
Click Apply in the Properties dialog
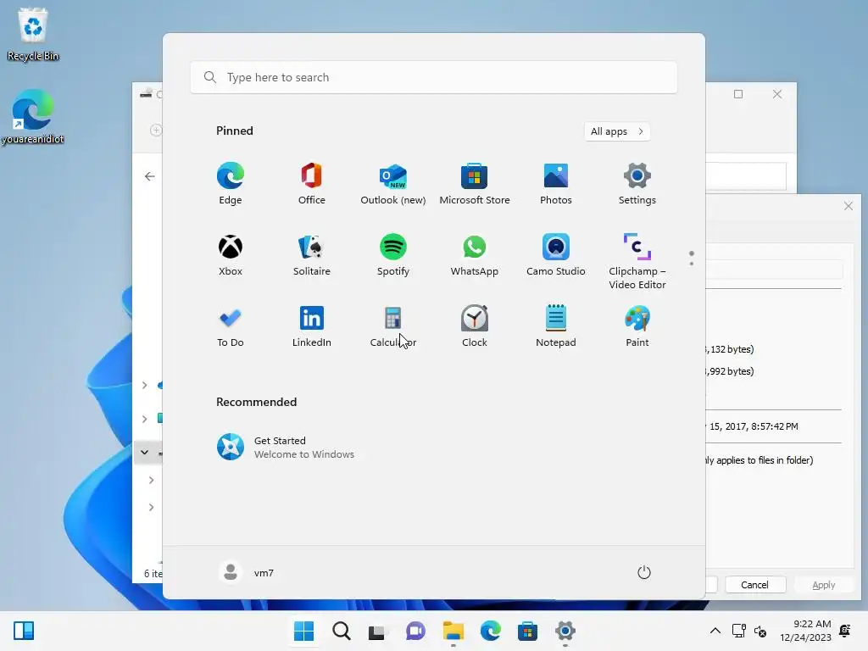point(824,585)
